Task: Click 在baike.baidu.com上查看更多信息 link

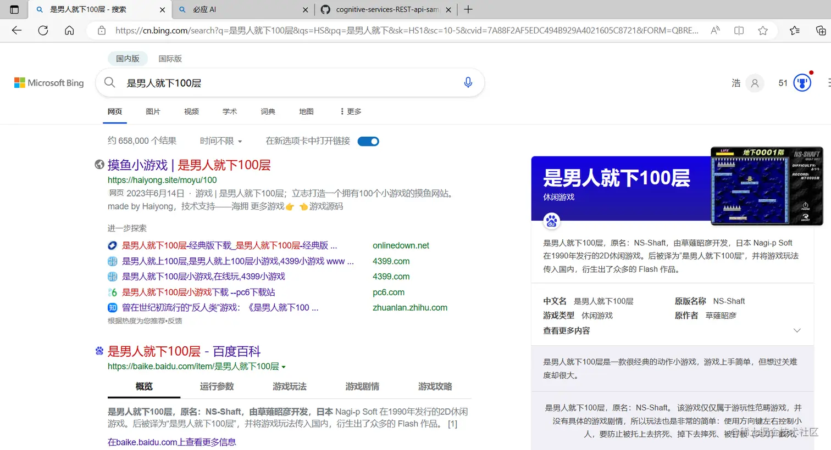Action: 172,442
